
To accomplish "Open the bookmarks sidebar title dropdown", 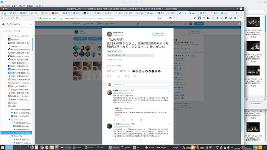I will (x=13, y=25).
